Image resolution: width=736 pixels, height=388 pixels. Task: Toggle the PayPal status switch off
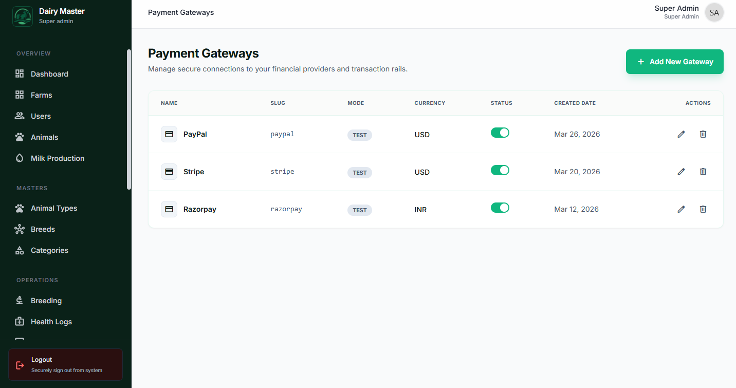tap(500, 132)
